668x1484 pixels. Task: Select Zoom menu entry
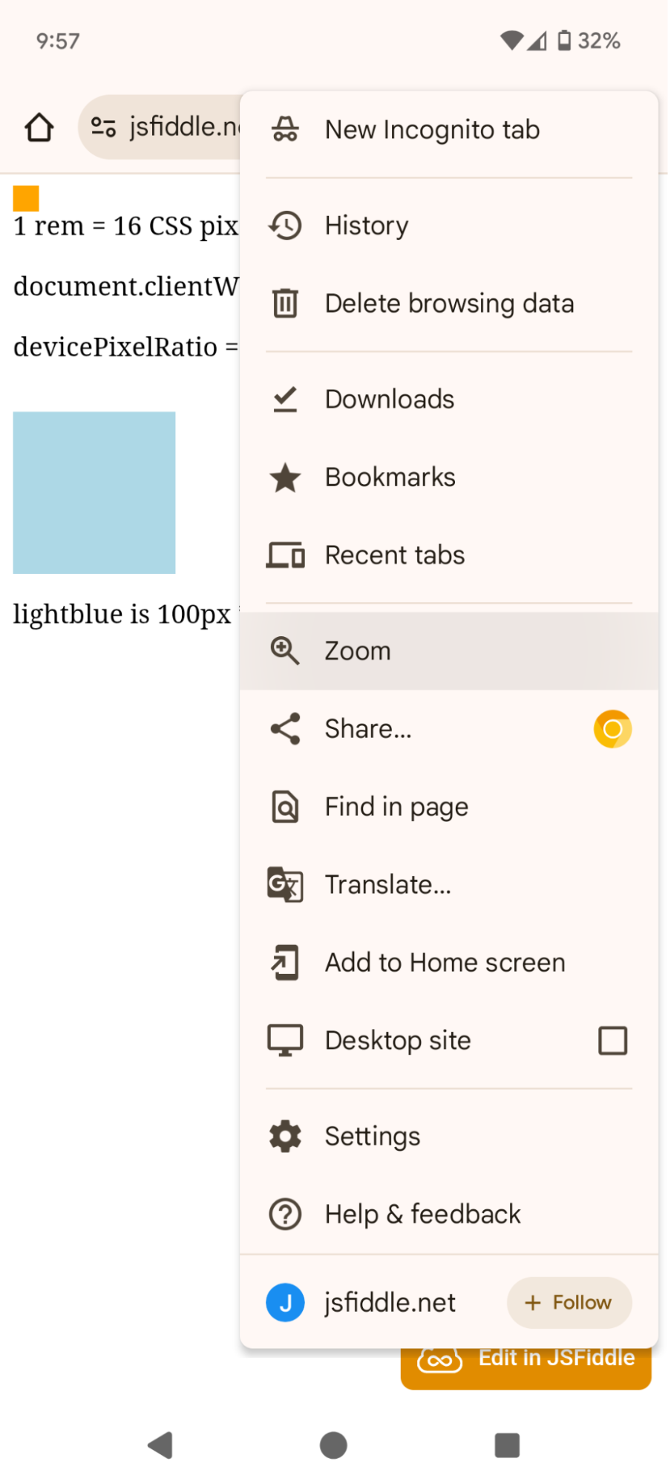pyautogui.click(x=449, y=651)
